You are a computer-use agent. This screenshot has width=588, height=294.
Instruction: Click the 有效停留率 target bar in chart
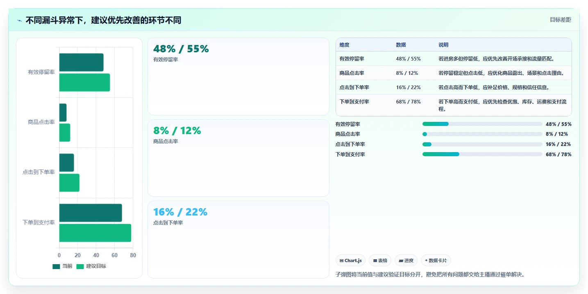84,82
